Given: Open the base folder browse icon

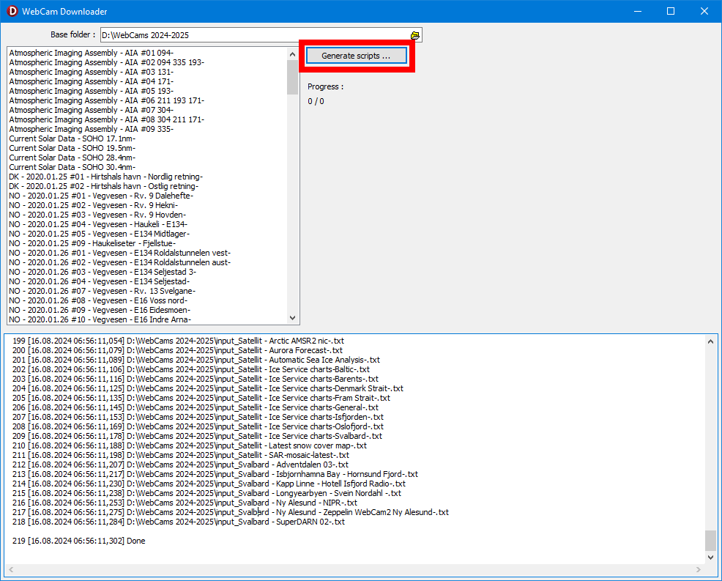Looking at the screenshot, I should point(415,35).
